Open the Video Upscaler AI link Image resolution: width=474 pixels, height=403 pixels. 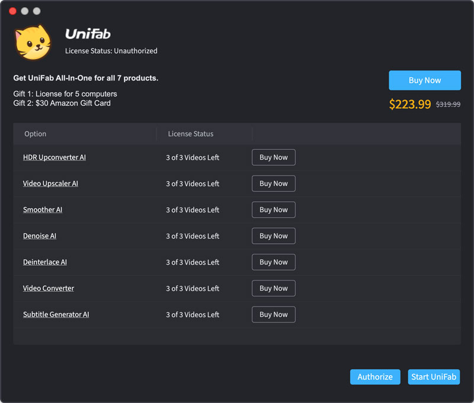pos(50,183)
